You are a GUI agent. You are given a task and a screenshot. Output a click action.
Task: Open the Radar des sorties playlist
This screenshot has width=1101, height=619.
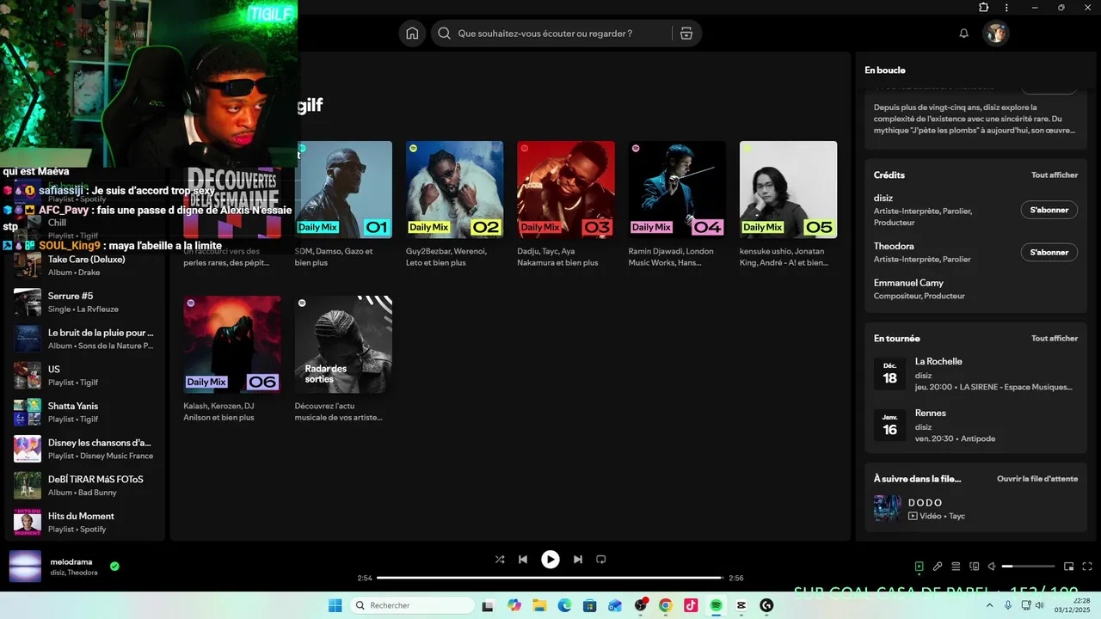(343, 359)
